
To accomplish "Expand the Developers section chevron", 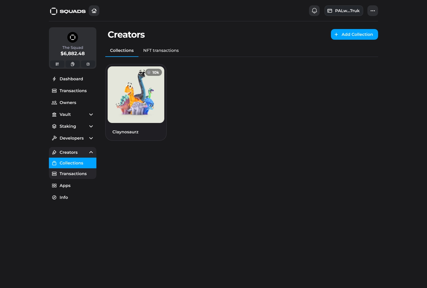I will coord(91,138).
